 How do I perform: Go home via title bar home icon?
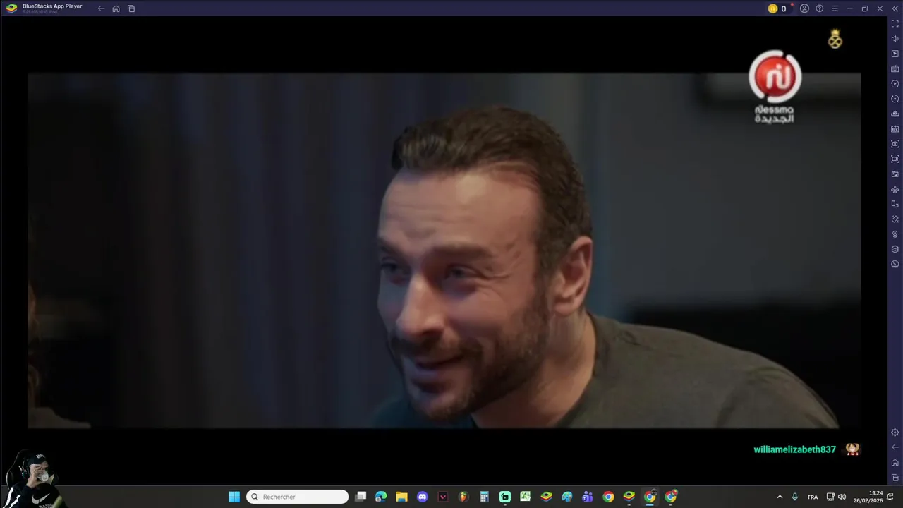pyautogui.click(x=116, y=8)
